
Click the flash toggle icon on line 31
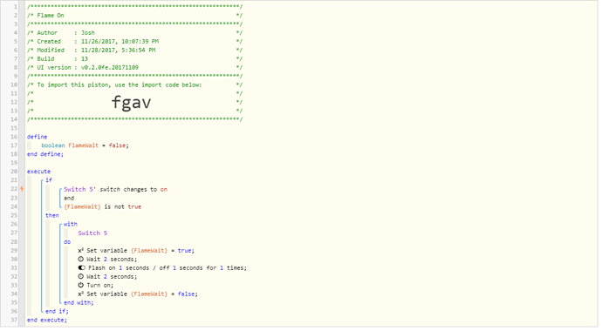click(81, 267)
